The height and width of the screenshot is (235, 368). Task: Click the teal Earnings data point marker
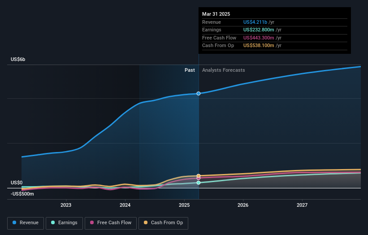pyautogui.click(x=199, y=183)
